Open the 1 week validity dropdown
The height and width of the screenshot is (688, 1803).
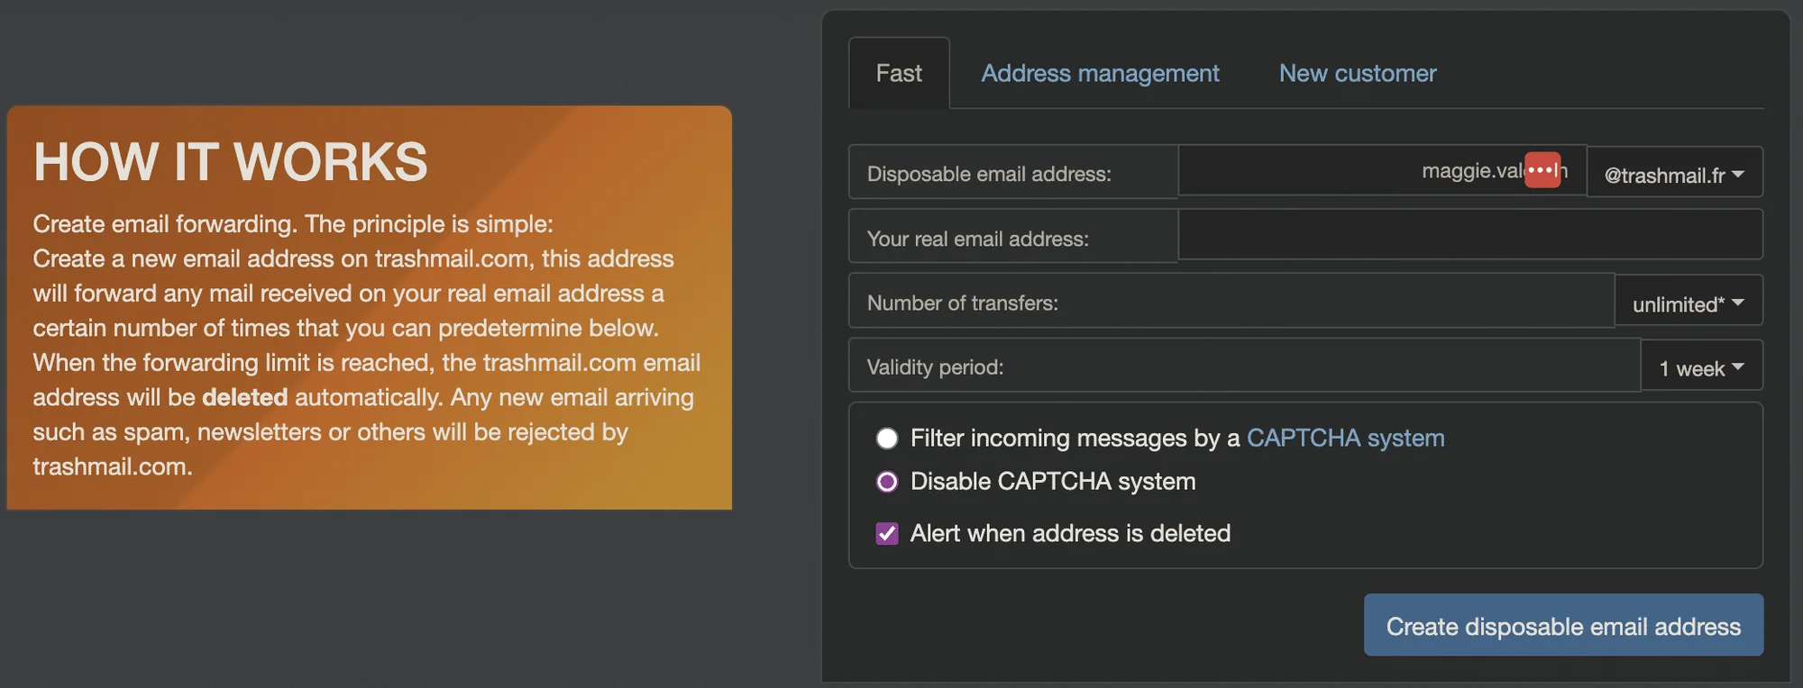(x=1702, y=367)
